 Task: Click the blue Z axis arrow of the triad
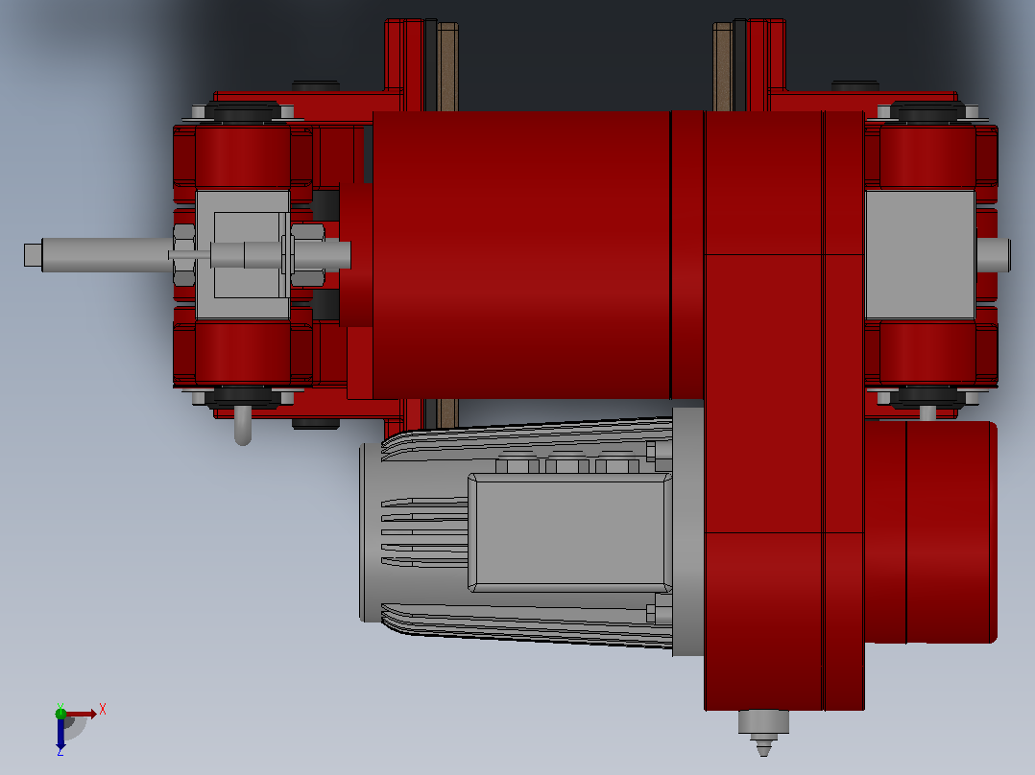(60, 734)
